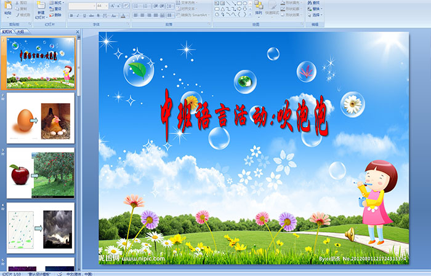Select the Right Brace shape
The width and height of the screenshot is (431, 276).
(244, 14)
